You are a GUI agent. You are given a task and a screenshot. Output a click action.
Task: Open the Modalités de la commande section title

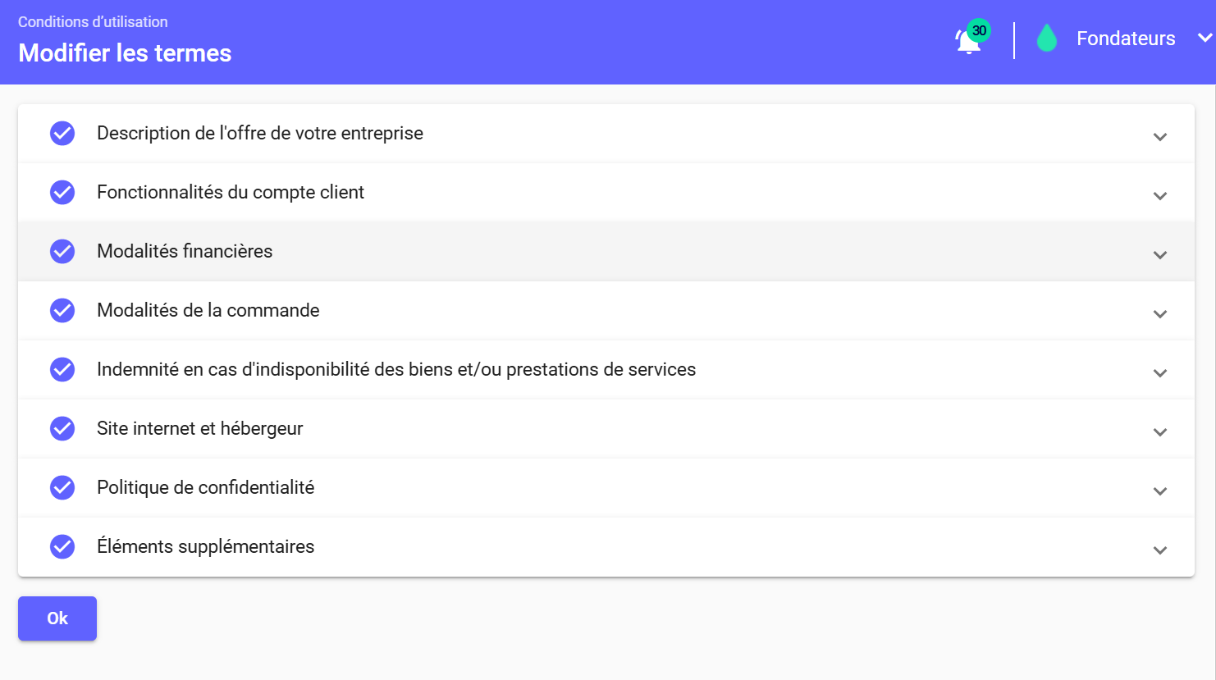pos(208,310)
